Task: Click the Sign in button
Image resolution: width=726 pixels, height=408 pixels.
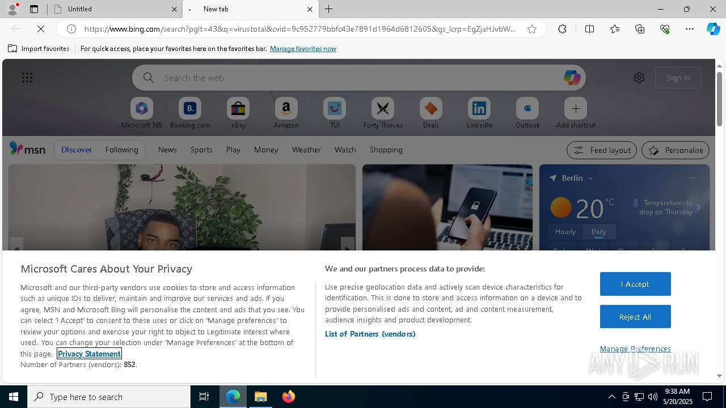Action: click(x=678, y=78)
